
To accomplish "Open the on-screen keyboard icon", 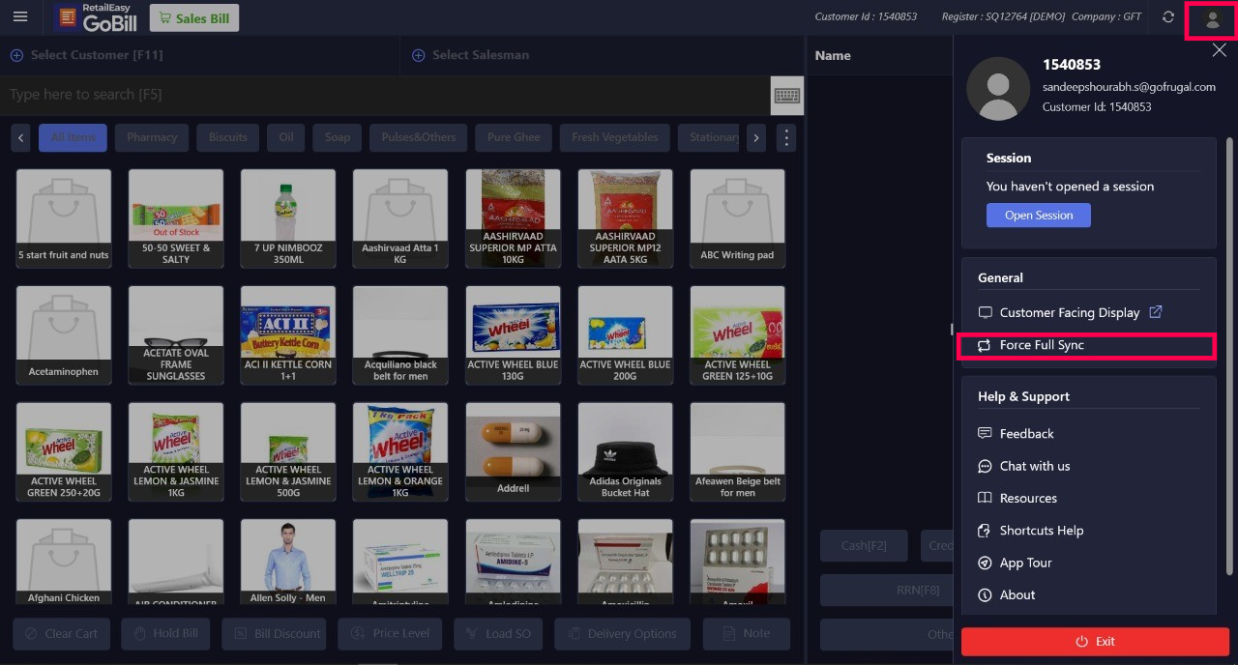I will [787, 95].
